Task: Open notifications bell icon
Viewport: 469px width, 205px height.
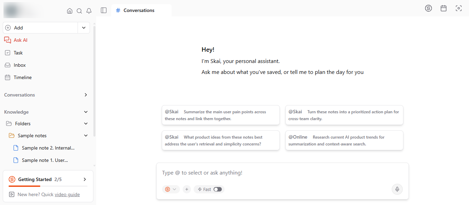Action: [x=89, y=11]
